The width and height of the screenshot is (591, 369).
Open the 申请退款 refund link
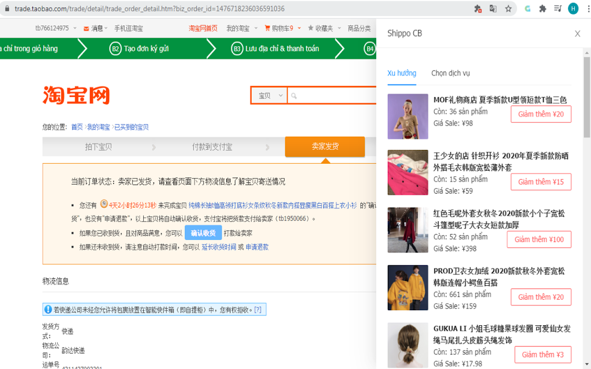[257, 247]
